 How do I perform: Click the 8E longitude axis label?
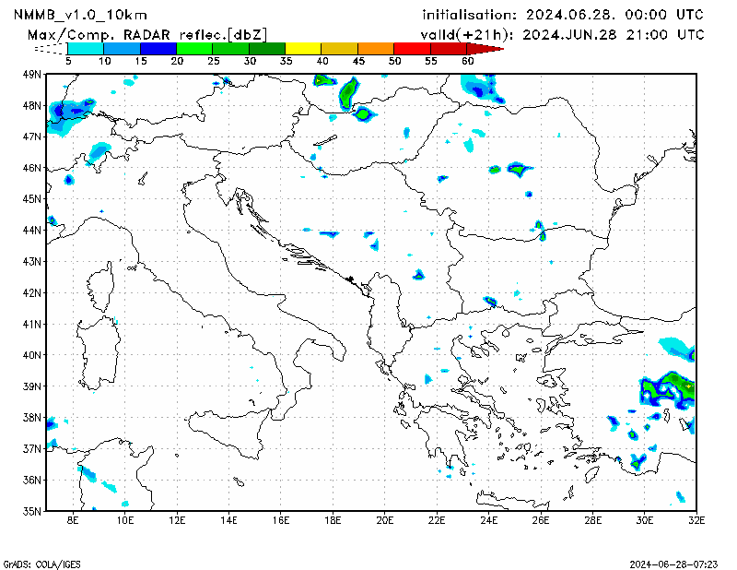(73, 521)
